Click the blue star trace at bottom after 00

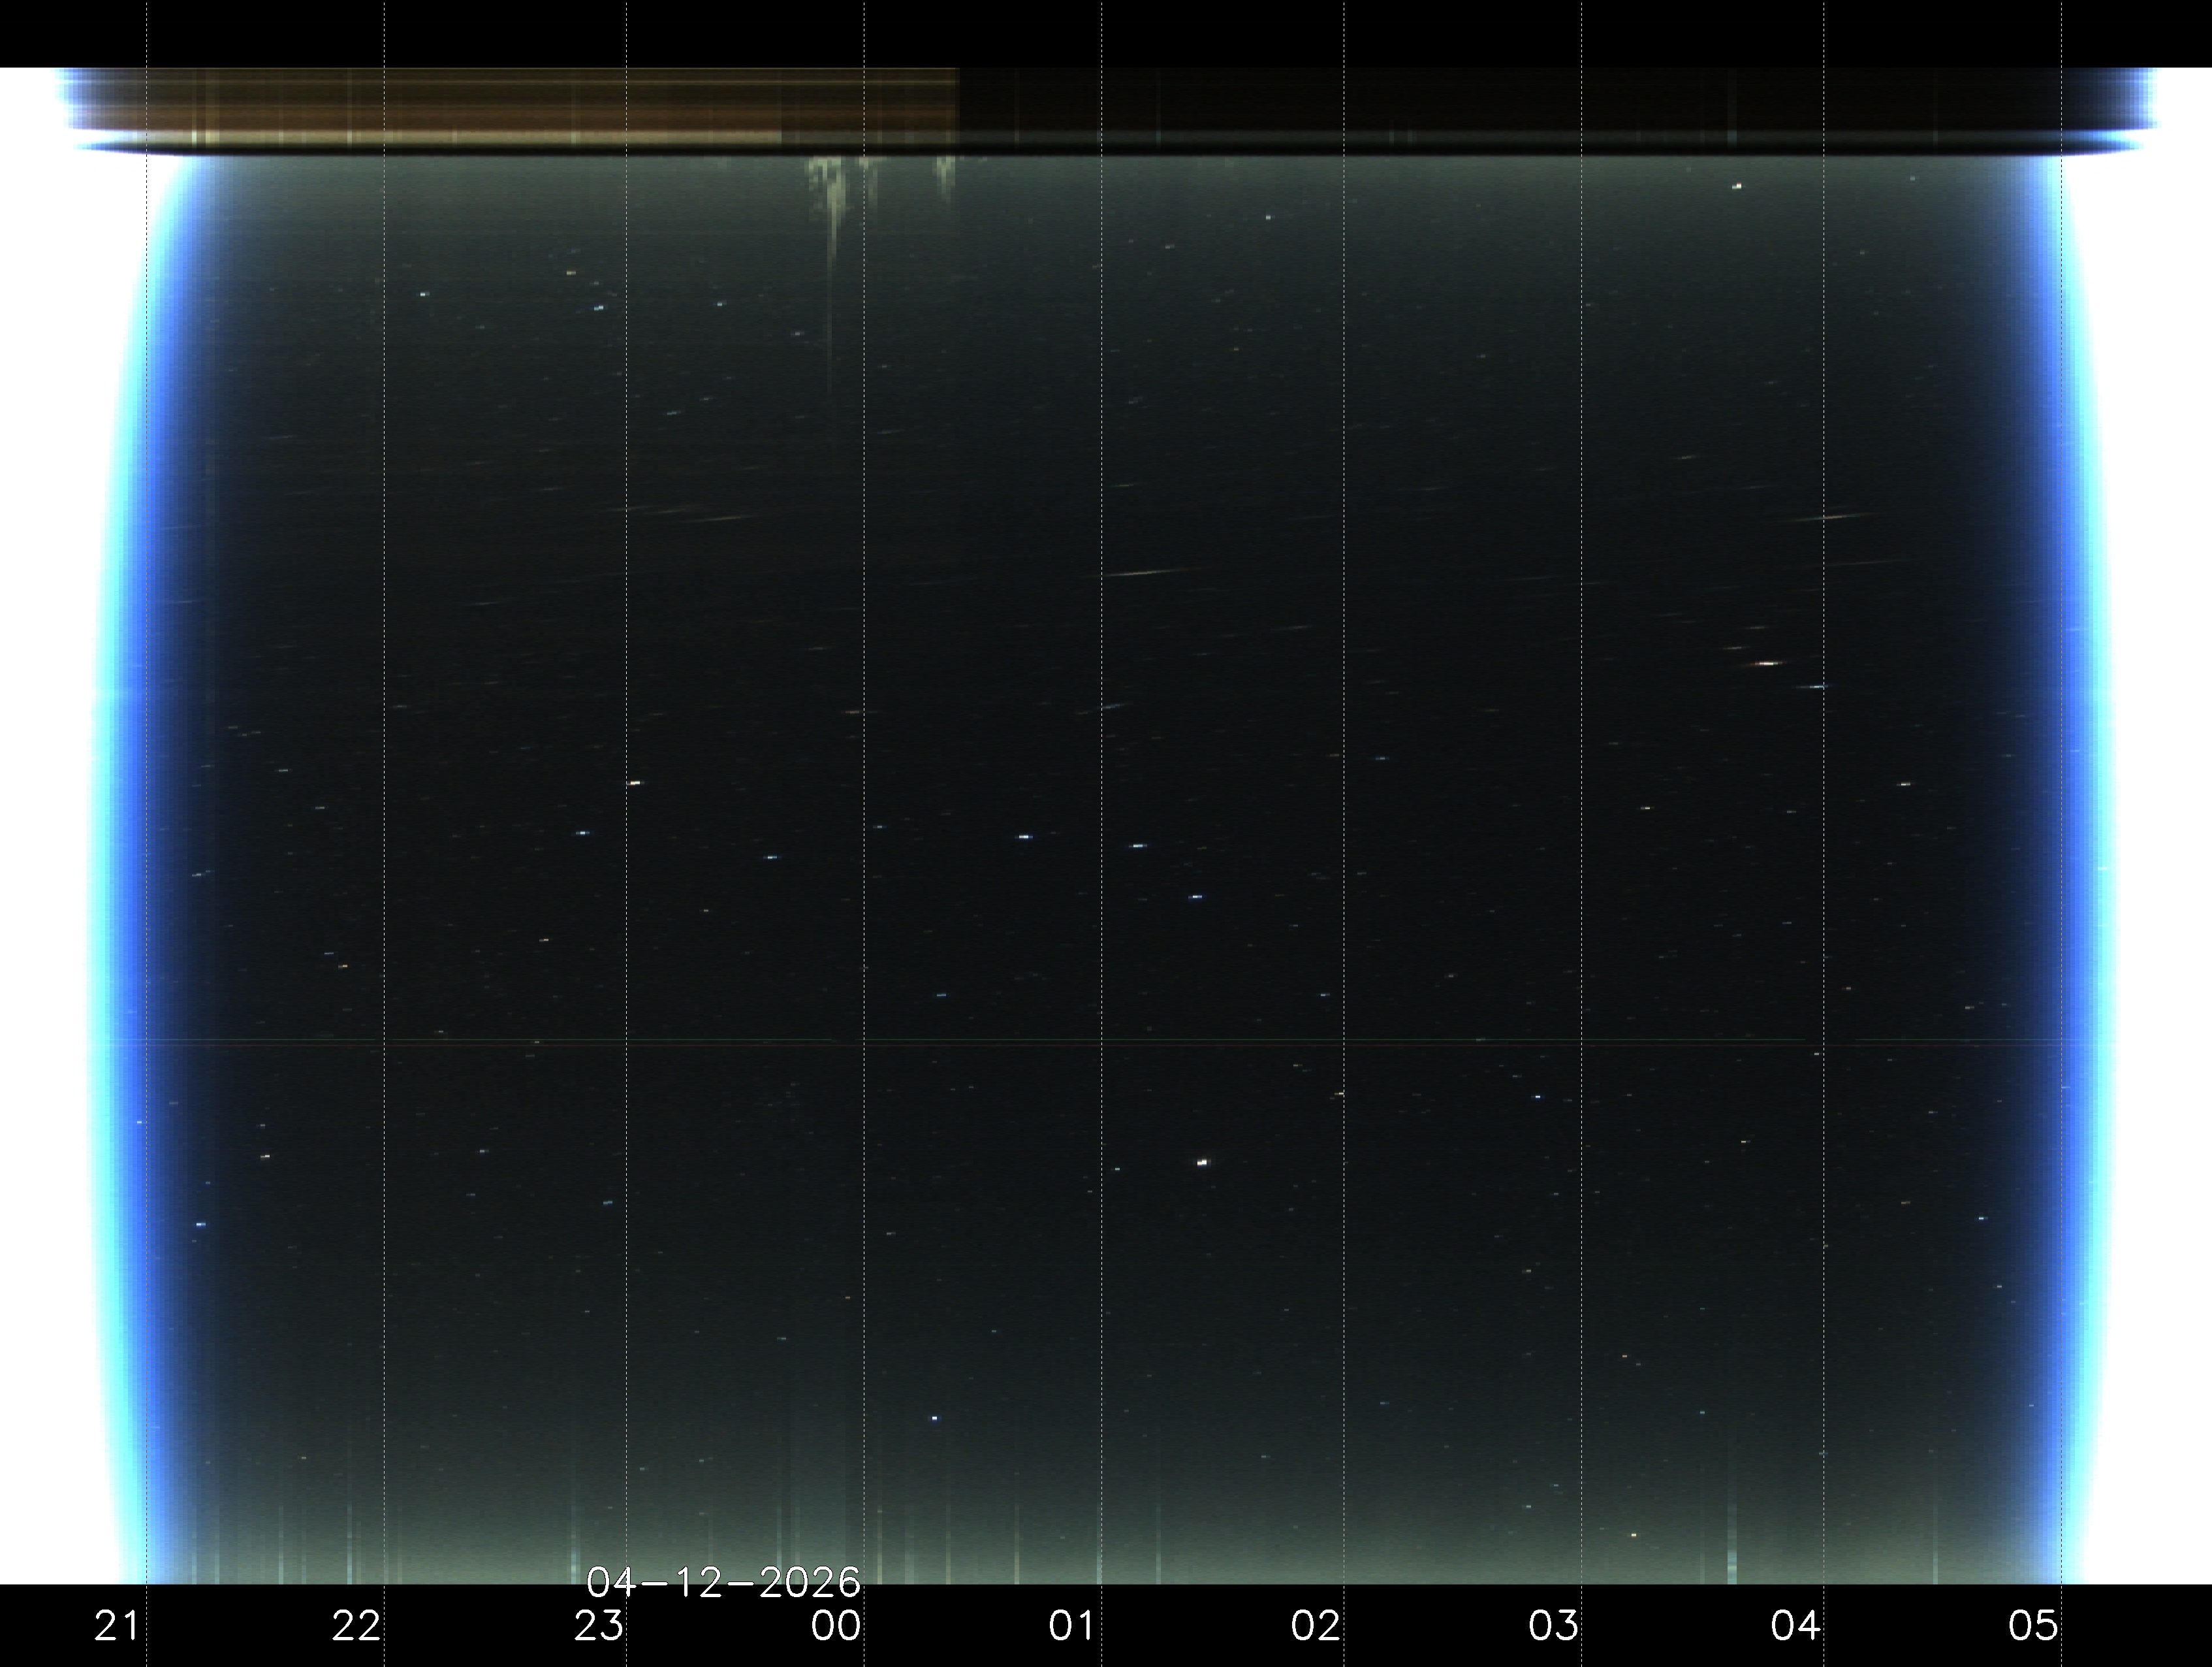click(935, 1418)
